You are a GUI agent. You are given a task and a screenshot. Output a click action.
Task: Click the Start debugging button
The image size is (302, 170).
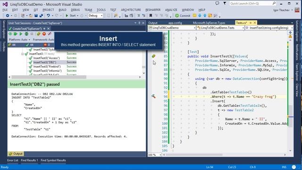point(71,16)
